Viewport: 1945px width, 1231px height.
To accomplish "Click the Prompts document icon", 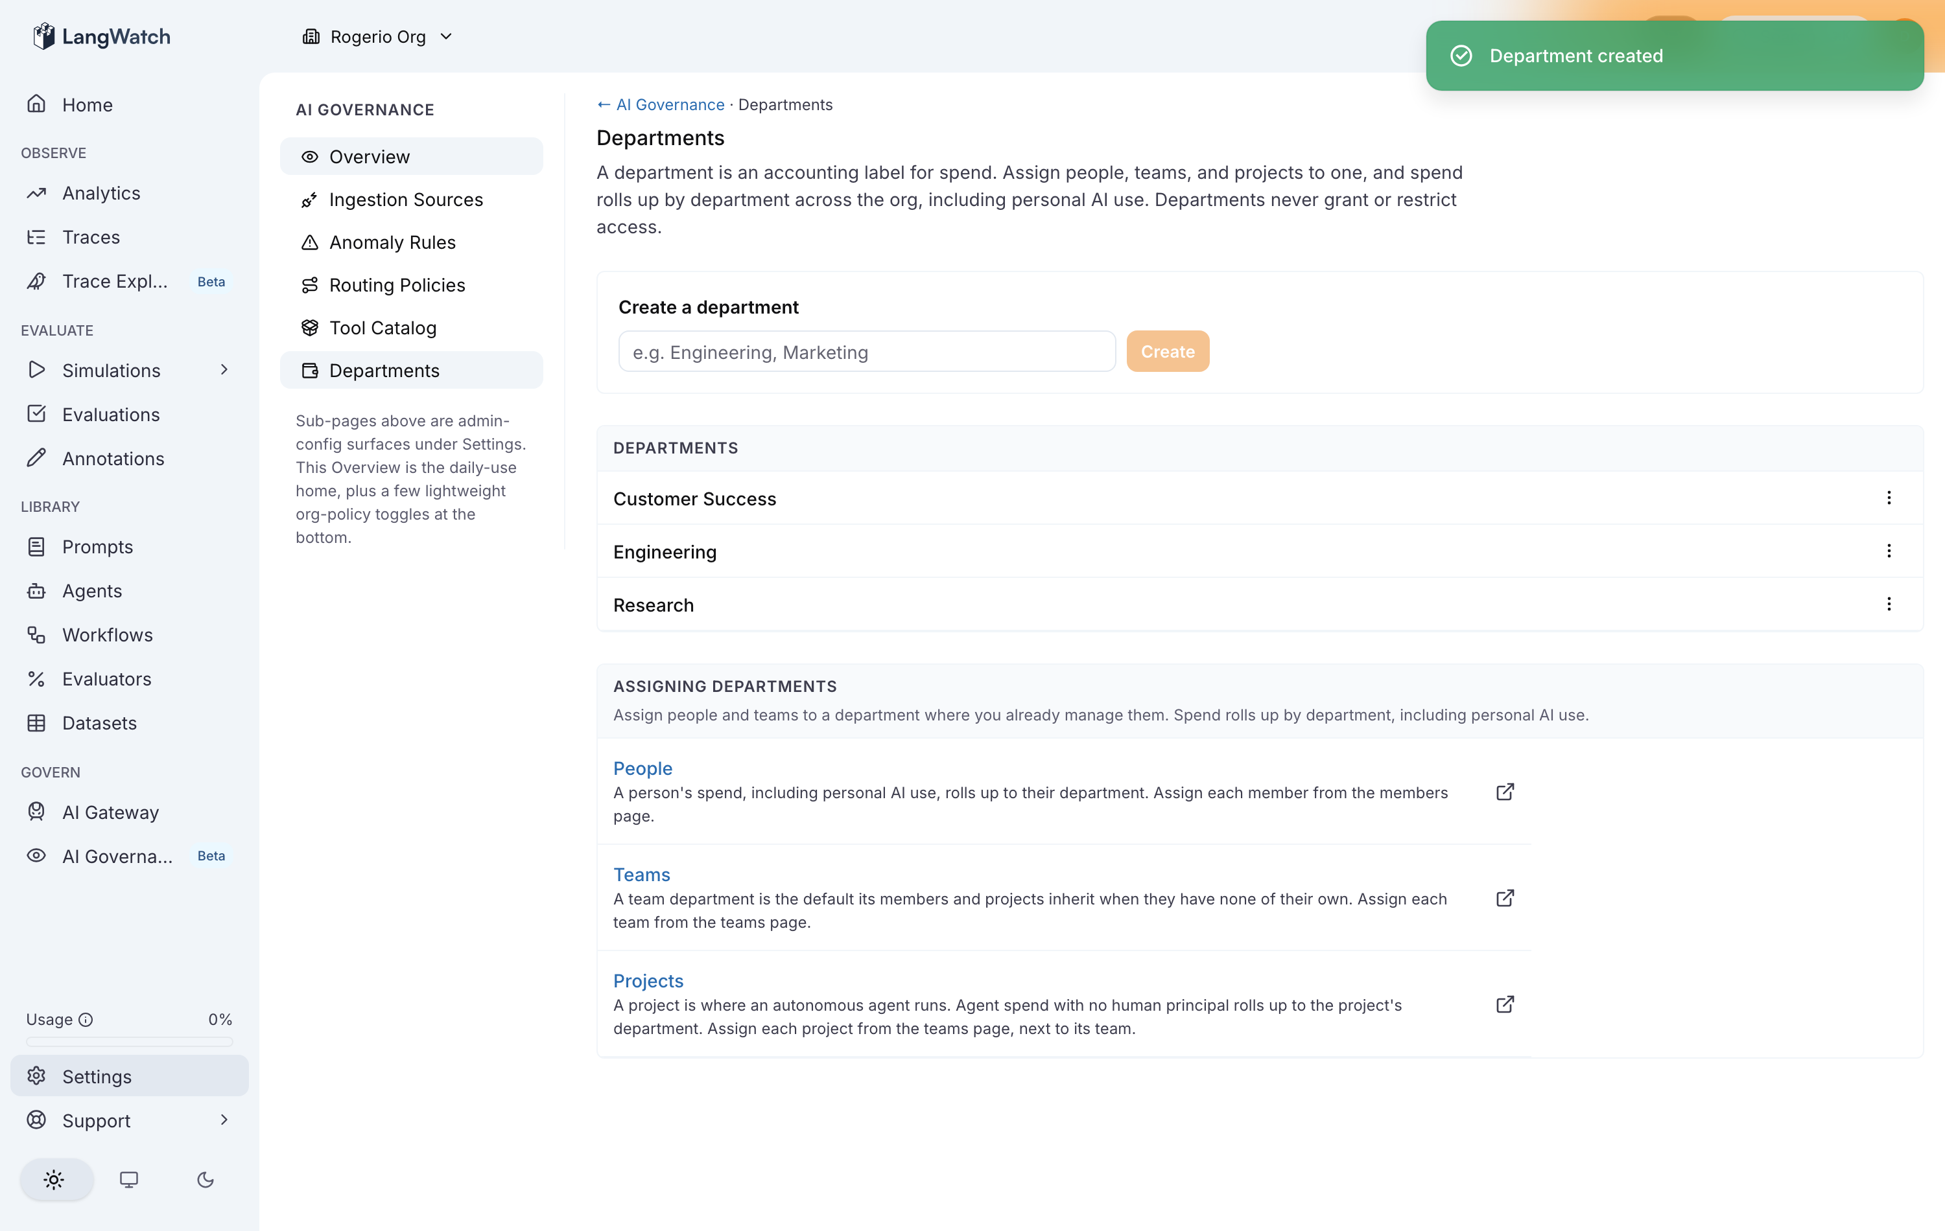I will click(x=36, y=546).
